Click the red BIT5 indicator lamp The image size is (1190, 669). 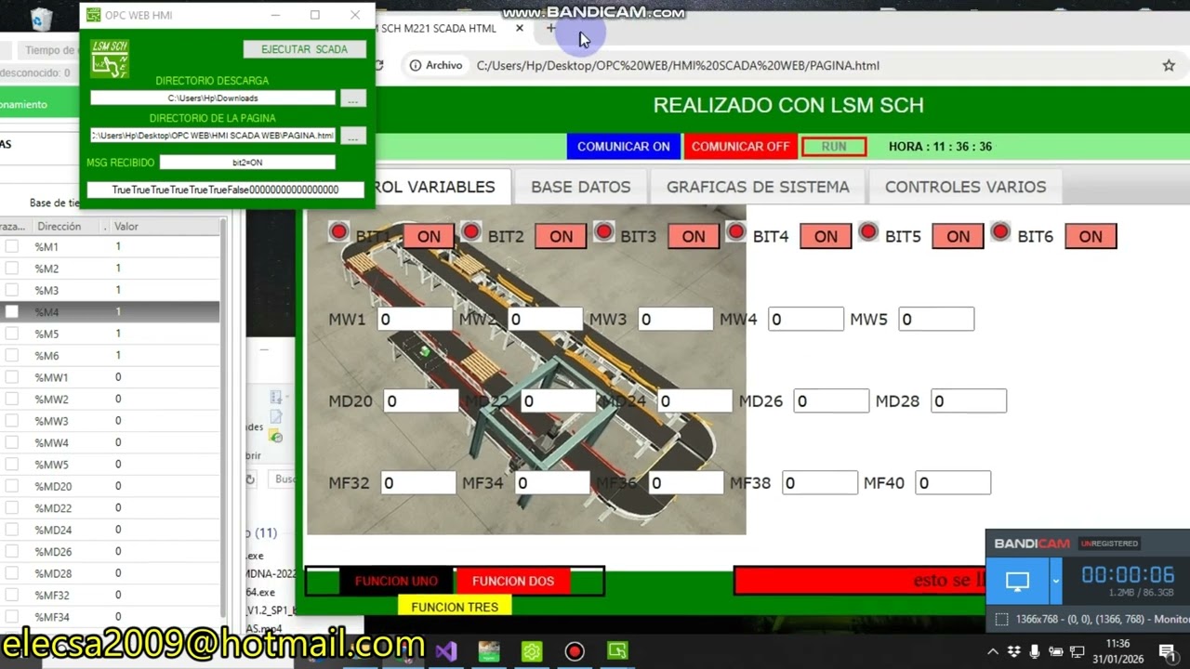868,231
